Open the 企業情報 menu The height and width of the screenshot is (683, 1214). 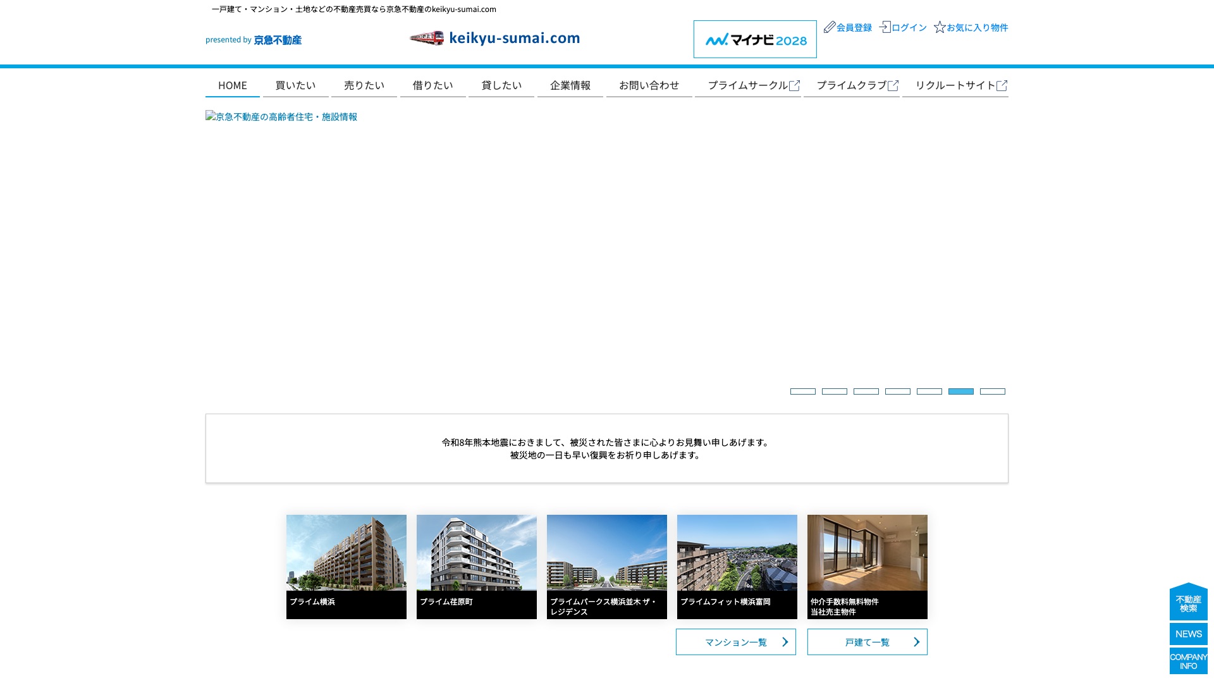[x=570, y=85]
